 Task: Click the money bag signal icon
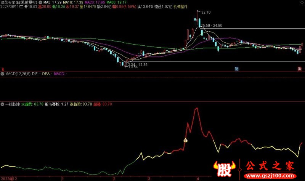[x=186, y=140]
